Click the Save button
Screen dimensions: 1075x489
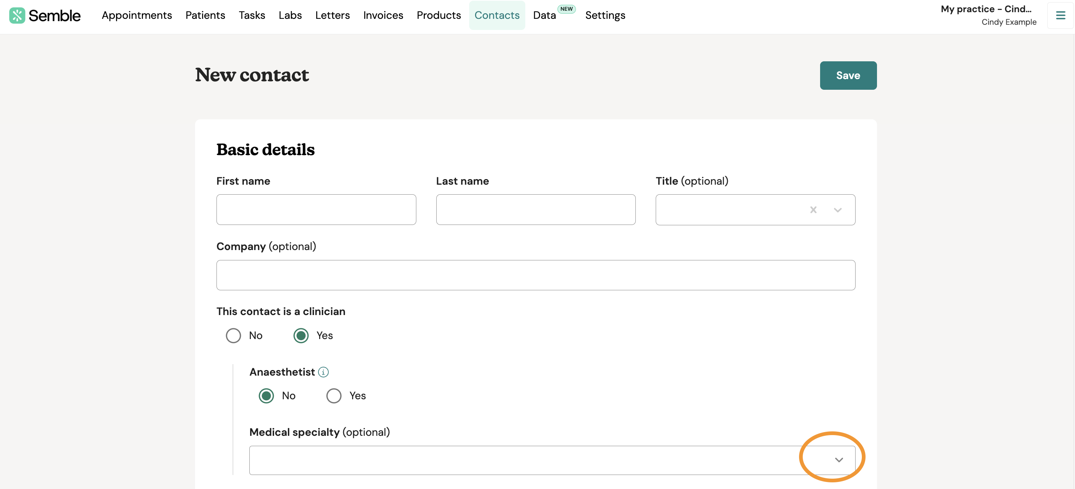click(x=848, y=75)
